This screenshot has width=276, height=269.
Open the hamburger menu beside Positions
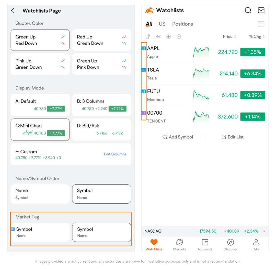(261, 24)
